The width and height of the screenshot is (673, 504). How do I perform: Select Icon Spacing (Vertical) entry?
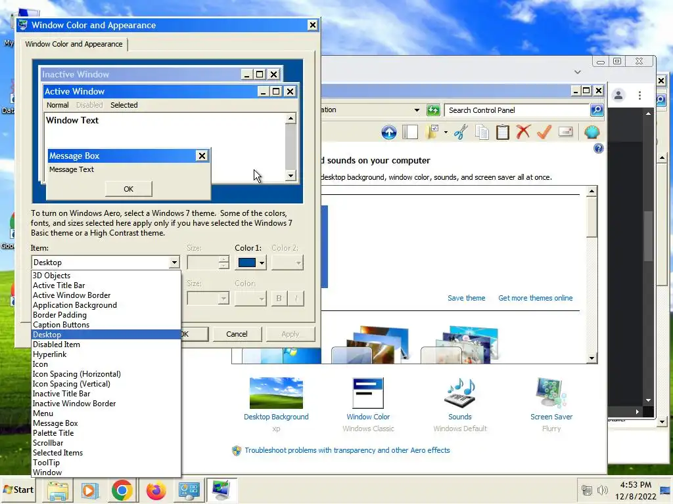(106, 384)
